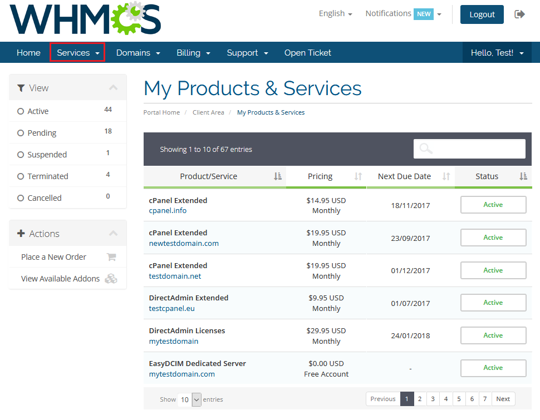The image size is (540, 420).
Task: Open the Services menu dropdown
Action: point(78,53)
